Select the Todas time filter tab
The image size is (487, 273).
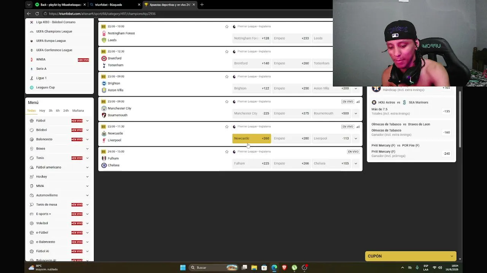pos(31,111)
